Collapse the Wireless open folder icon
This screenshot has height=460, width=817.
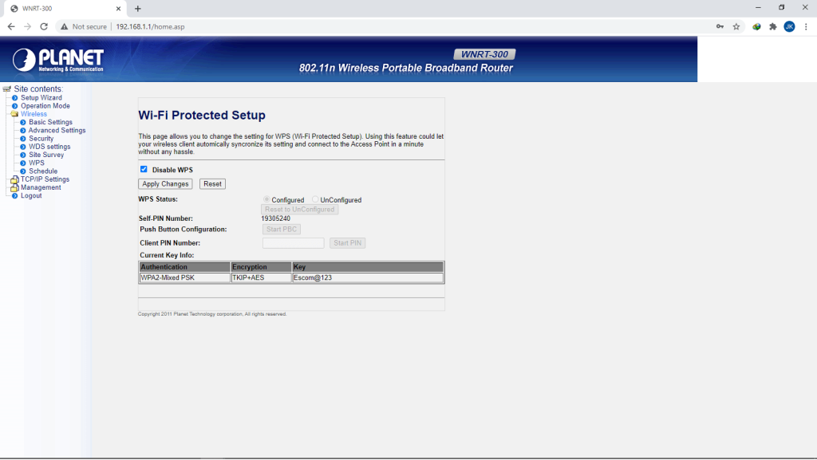14,114
